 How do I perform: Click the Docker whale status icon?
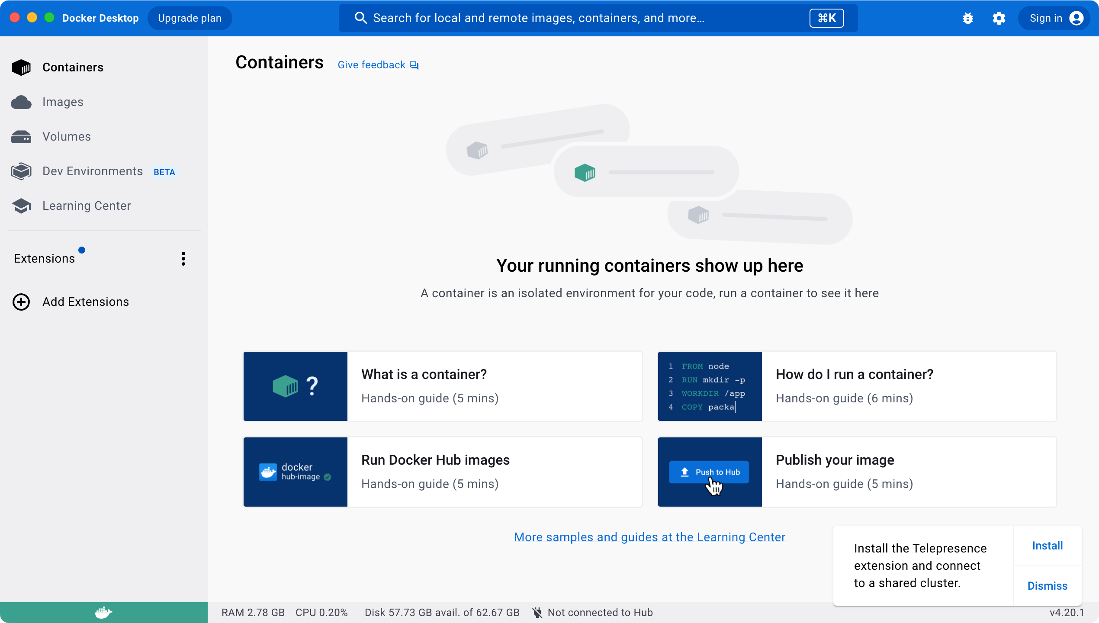click(103, 612)
